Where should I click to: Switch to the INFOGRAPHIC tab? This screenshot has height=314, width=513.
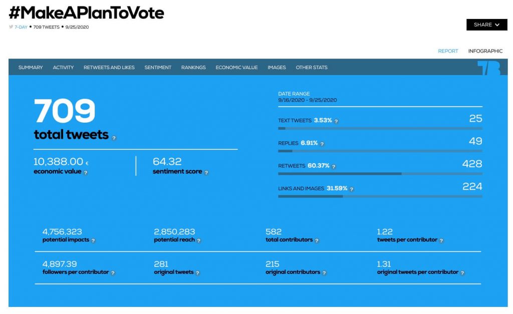point(485,51)
